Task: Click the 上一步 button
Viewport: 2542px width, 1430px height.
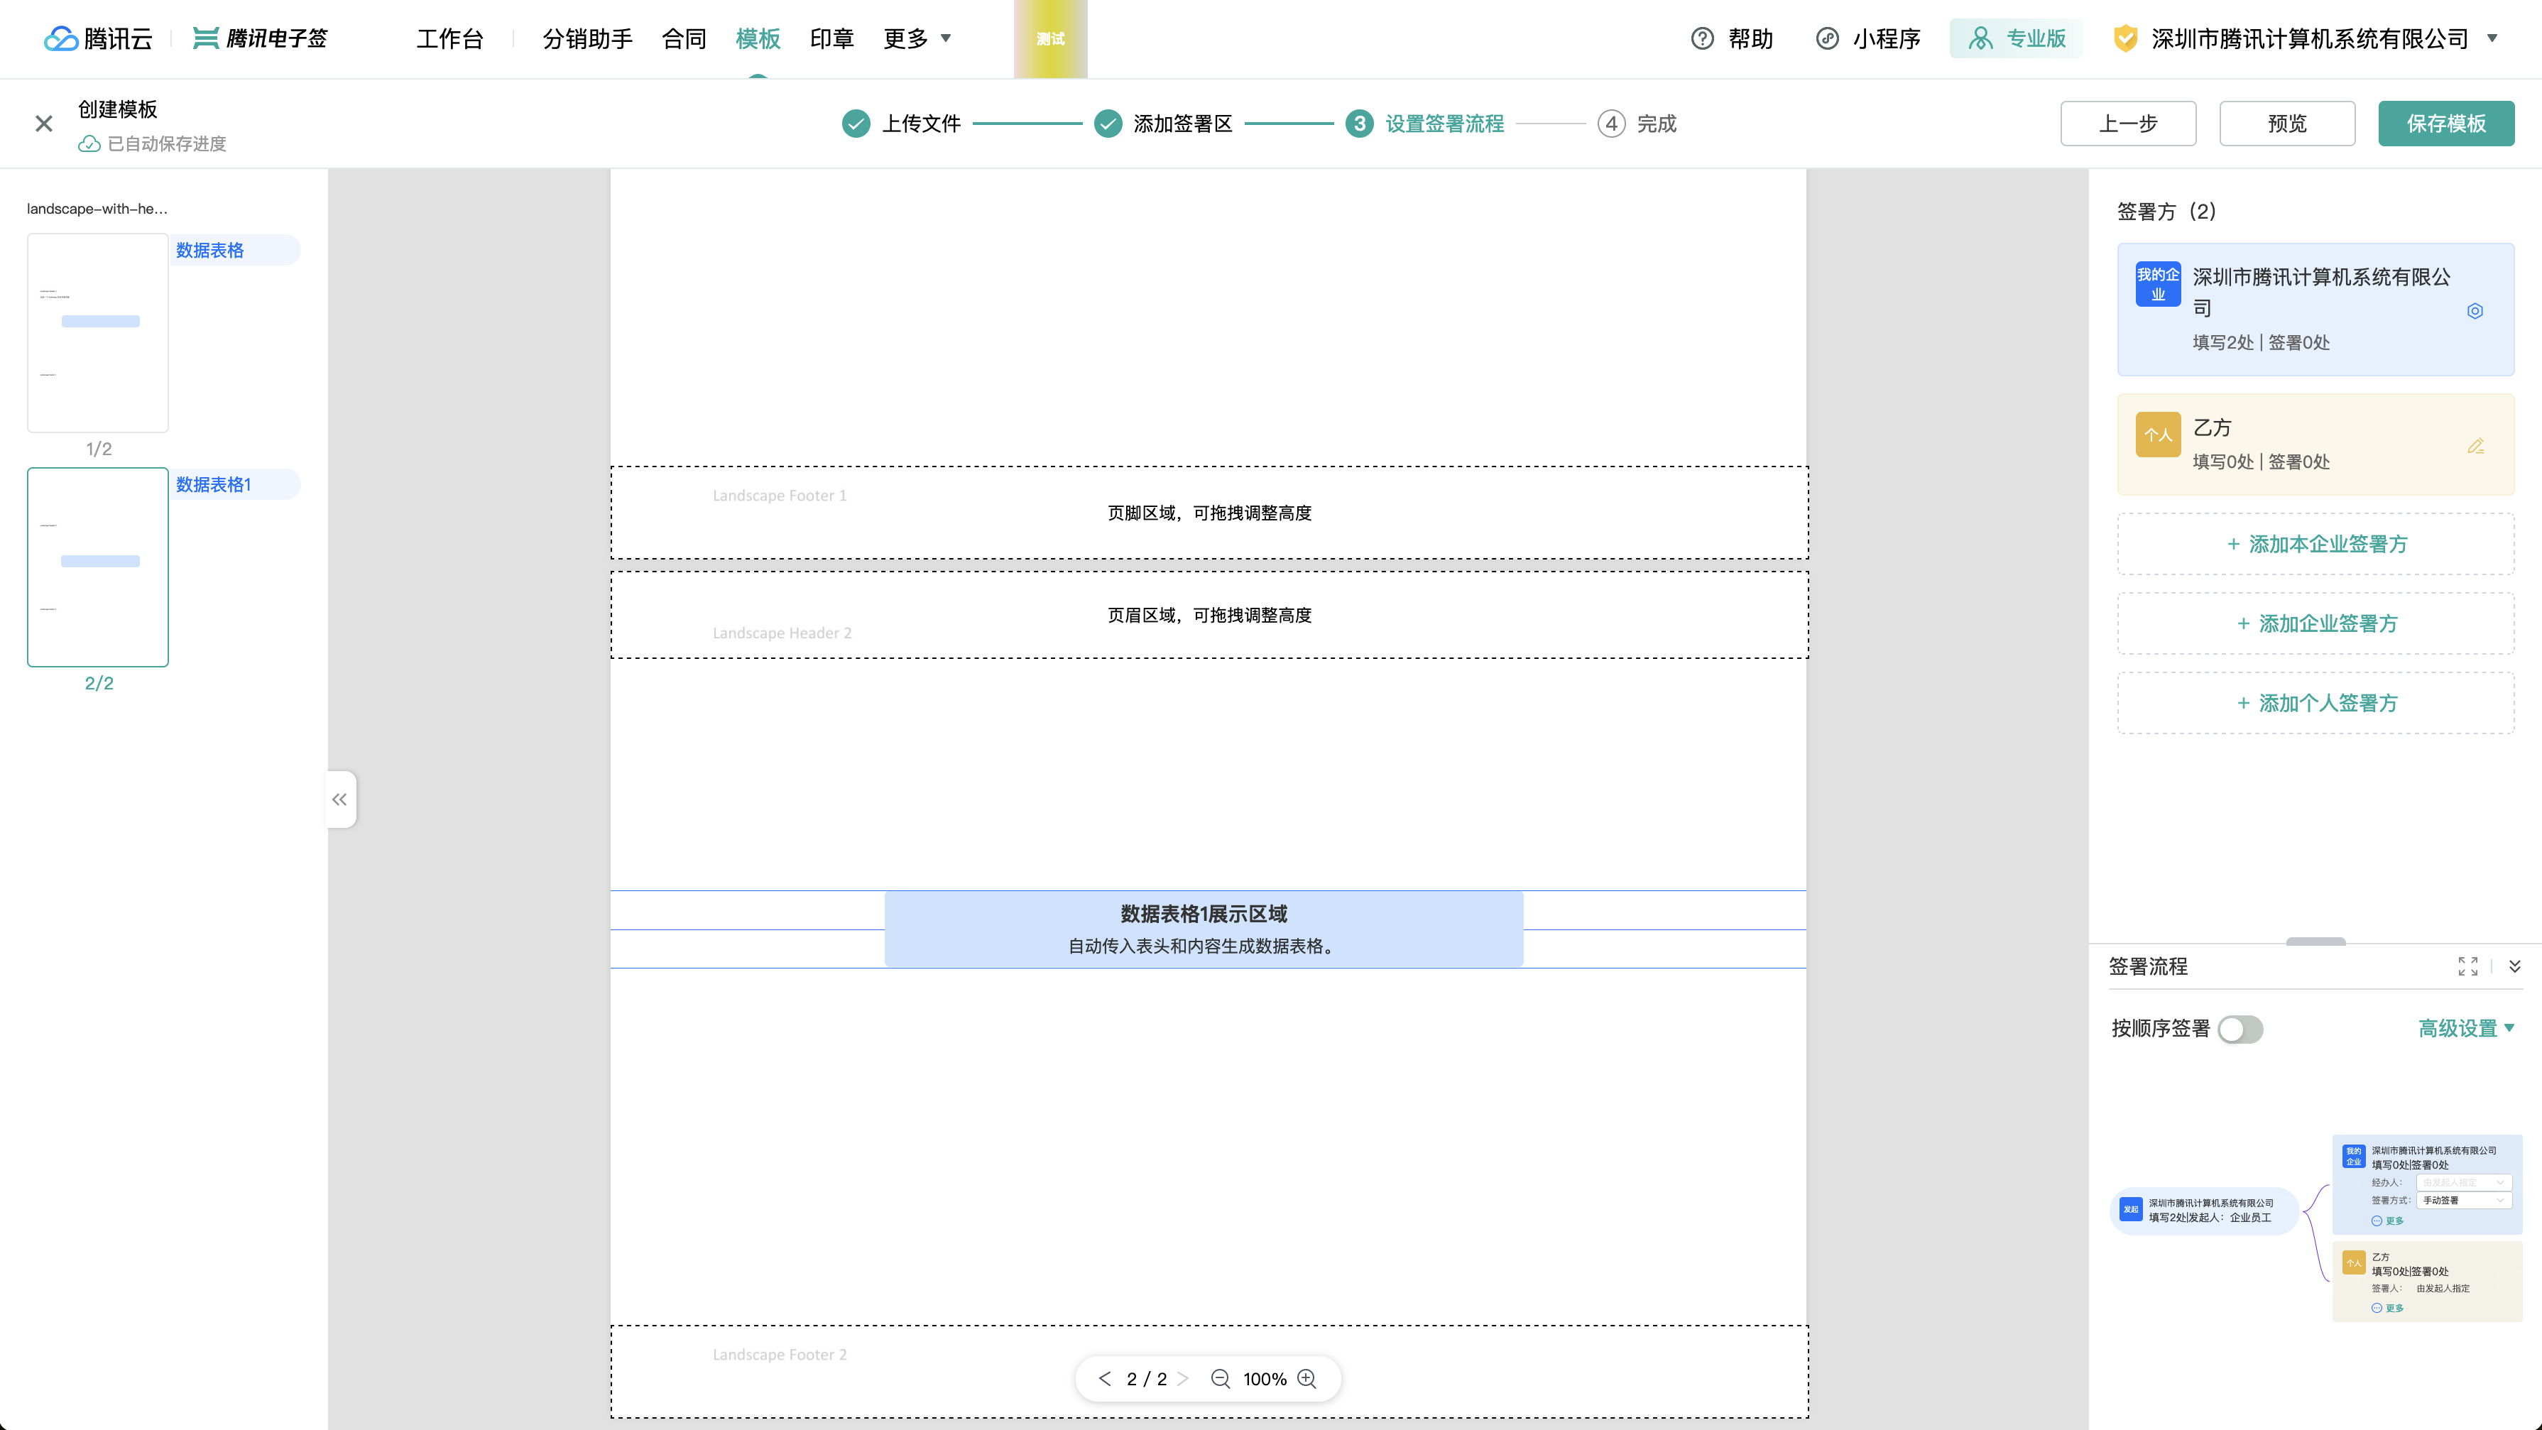Action: tap(2129, 124)
